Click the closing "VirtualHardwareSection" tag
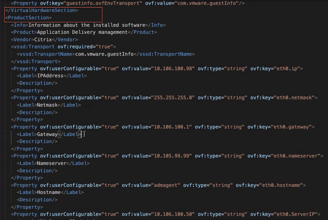 click(42, 10)
